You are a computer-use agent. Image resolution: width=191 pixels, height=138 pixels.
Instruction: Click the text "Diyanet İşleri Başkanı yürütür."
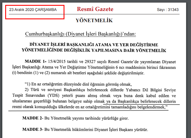tap(121, 129)
